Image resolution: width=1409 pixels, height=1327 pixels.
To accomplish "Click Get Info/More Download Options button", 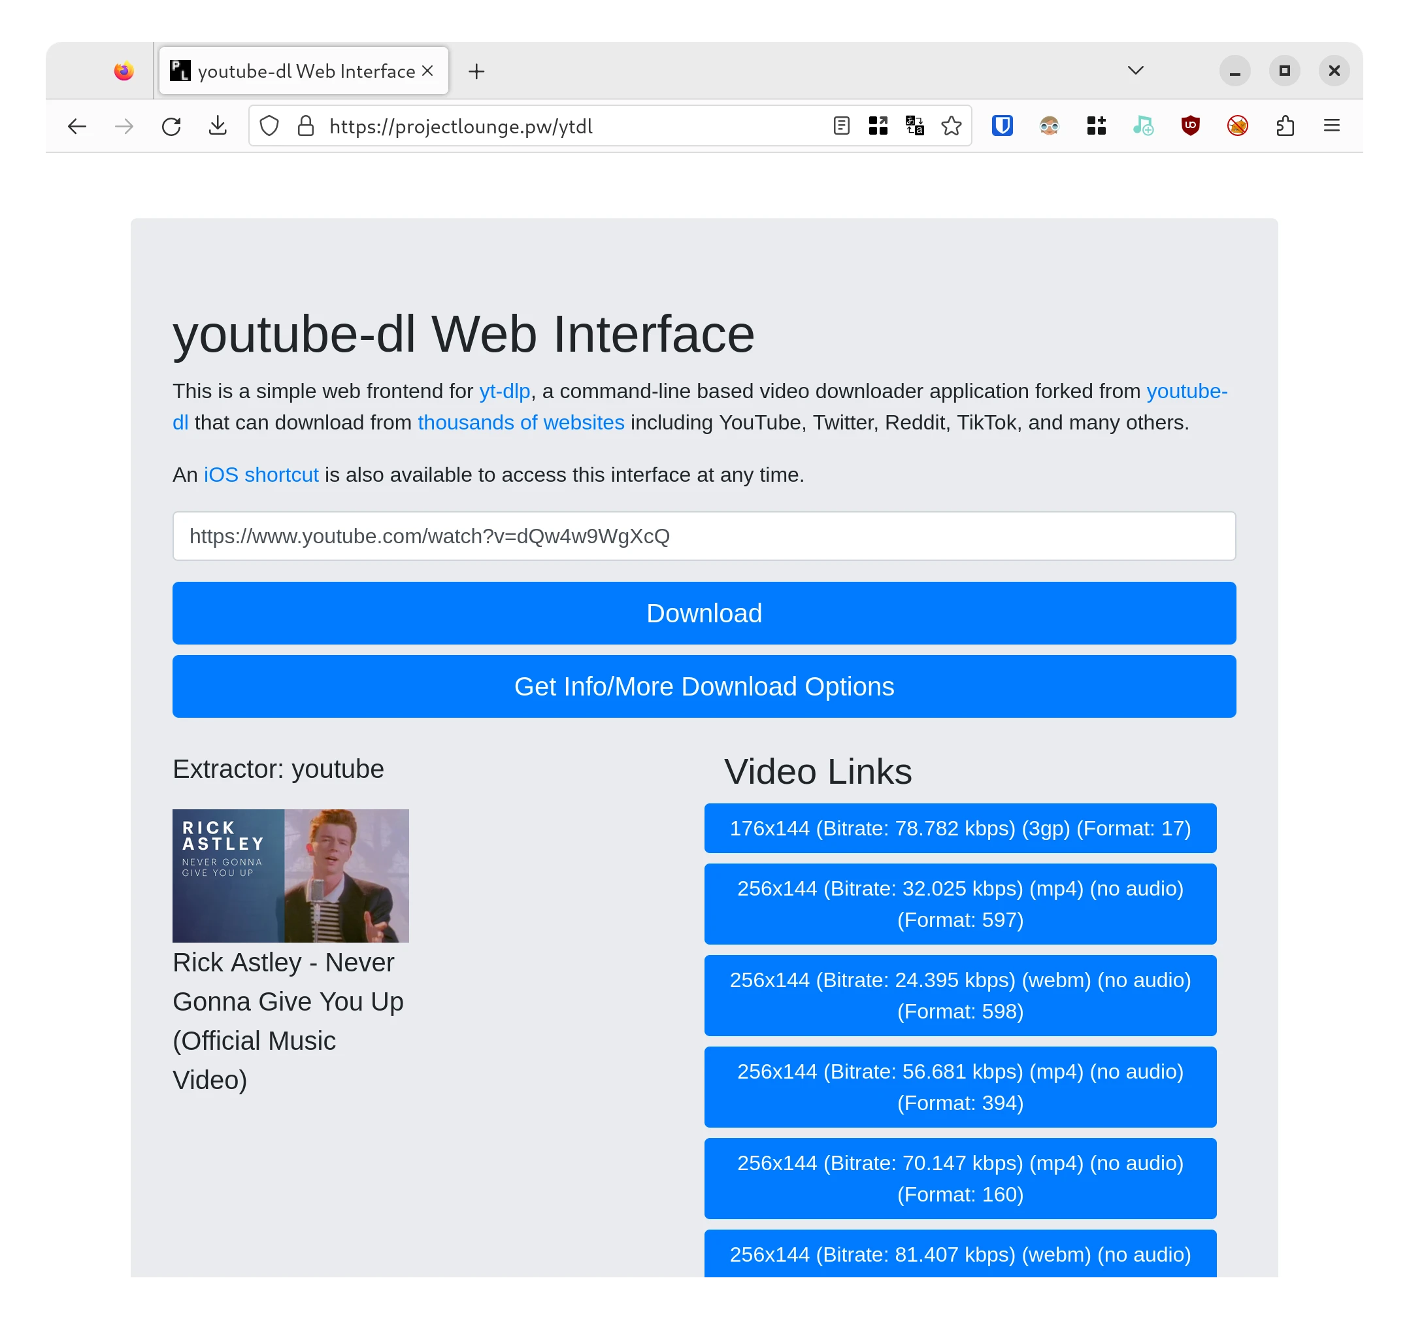I will (703, 686).
